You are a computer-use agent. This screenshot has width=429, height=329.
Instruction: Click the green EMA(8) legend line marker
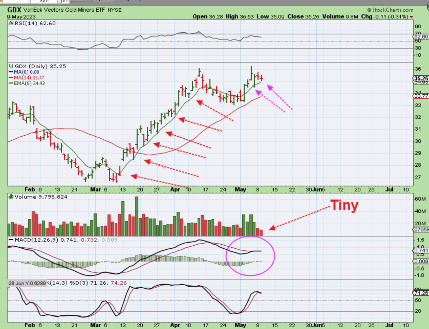pos(11,83)
